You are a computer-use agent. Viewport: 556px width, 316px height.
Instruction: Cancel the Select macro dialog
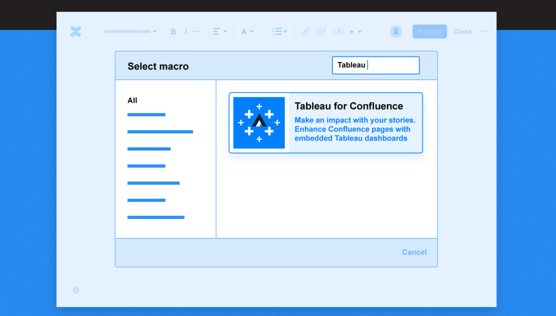click(x=414, y=252)
